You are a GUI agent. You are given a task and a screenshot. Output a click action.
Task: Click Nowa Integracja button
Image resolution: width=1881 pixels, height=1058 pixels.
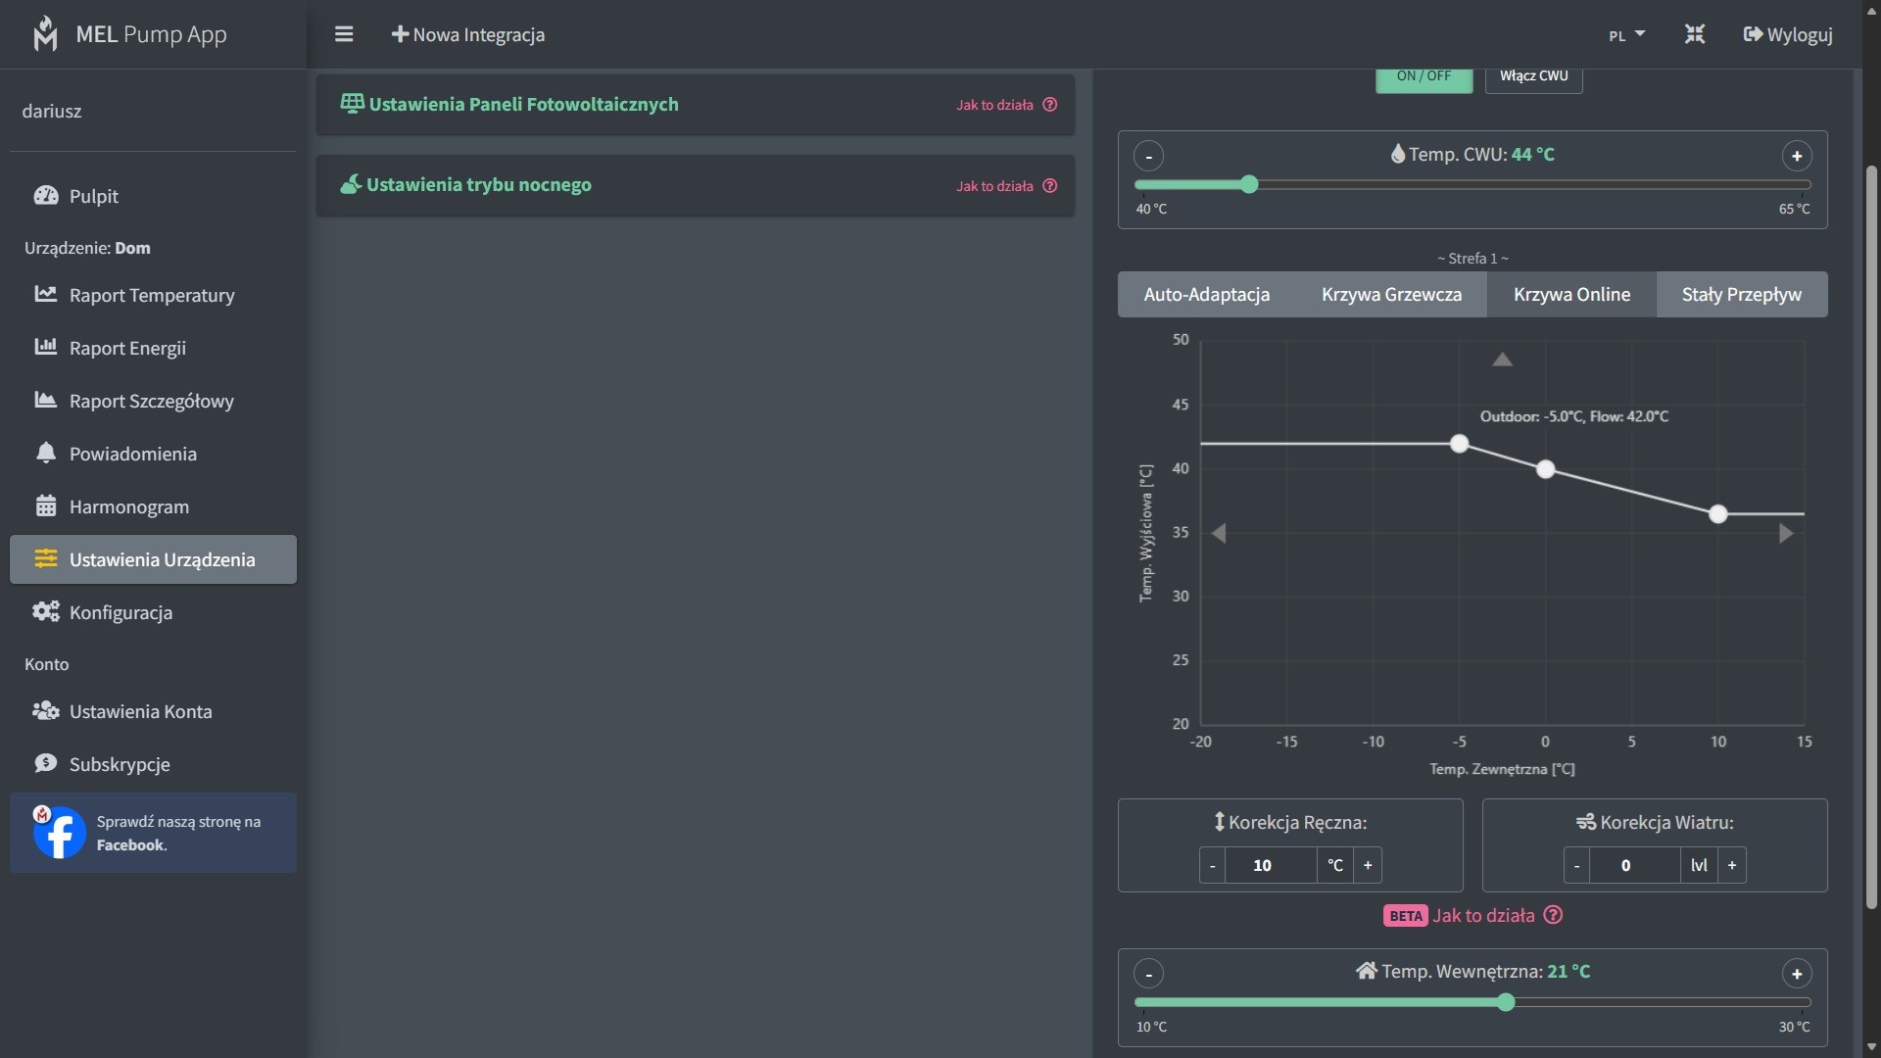[468, 34]
